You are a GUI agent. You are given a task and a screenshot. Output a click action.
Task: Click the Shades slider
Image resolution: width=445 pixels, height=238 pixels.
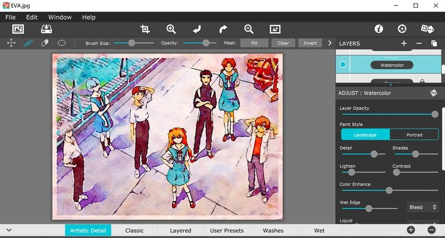point(416,154)
